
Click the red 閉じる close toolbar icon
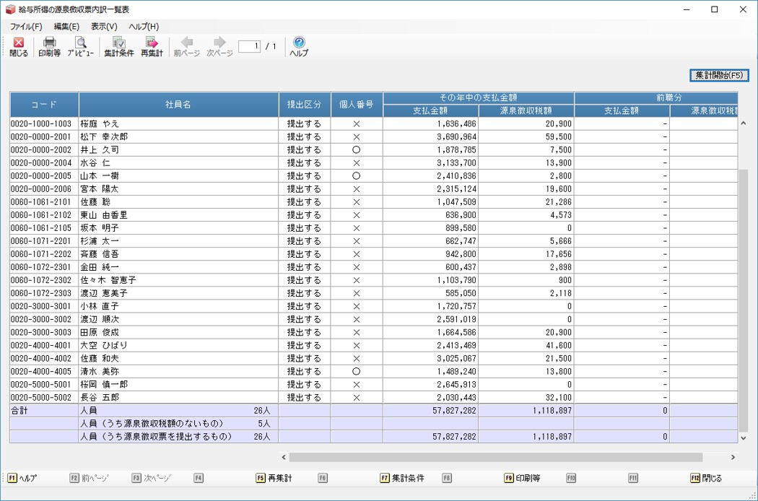point(19,47)
